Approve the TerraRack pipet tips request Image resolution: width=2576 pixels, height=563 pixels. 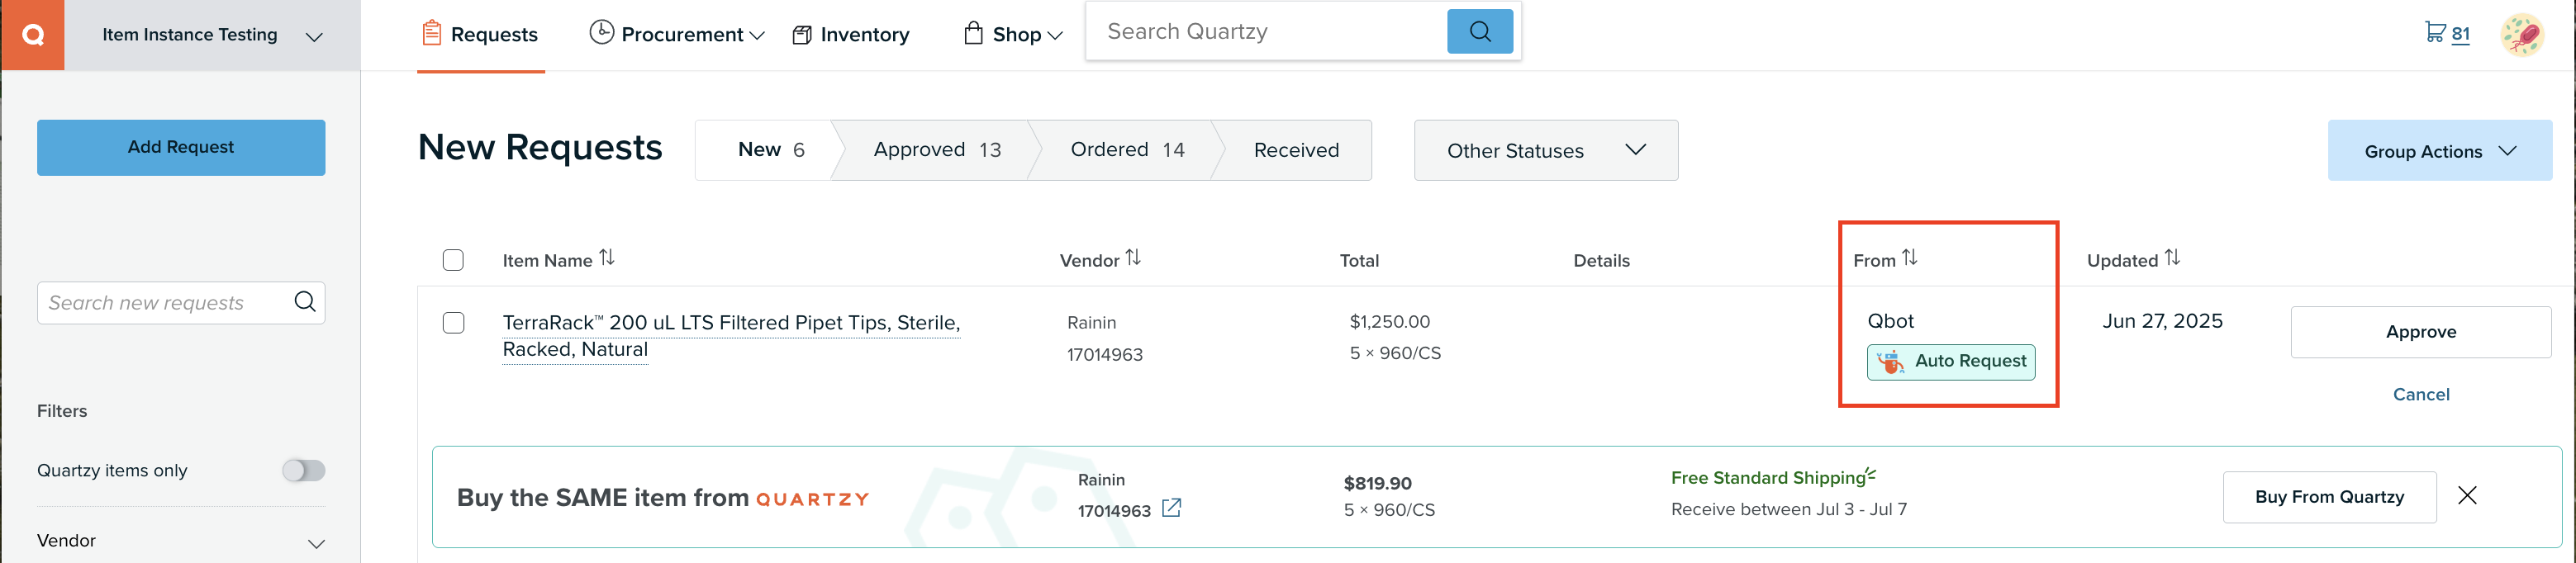(x=2420, y=332)
